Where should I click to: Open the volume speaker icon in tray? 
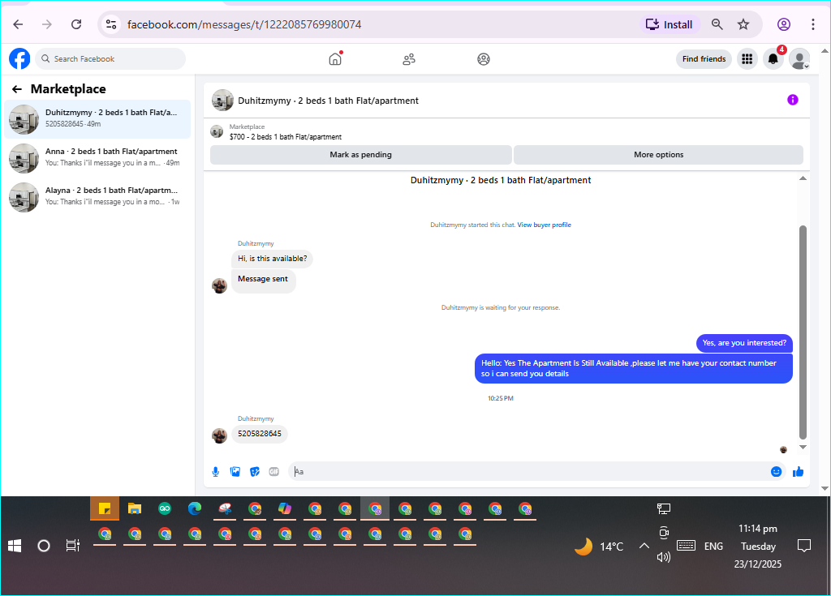pyautogui.click(x=664, y=557)
